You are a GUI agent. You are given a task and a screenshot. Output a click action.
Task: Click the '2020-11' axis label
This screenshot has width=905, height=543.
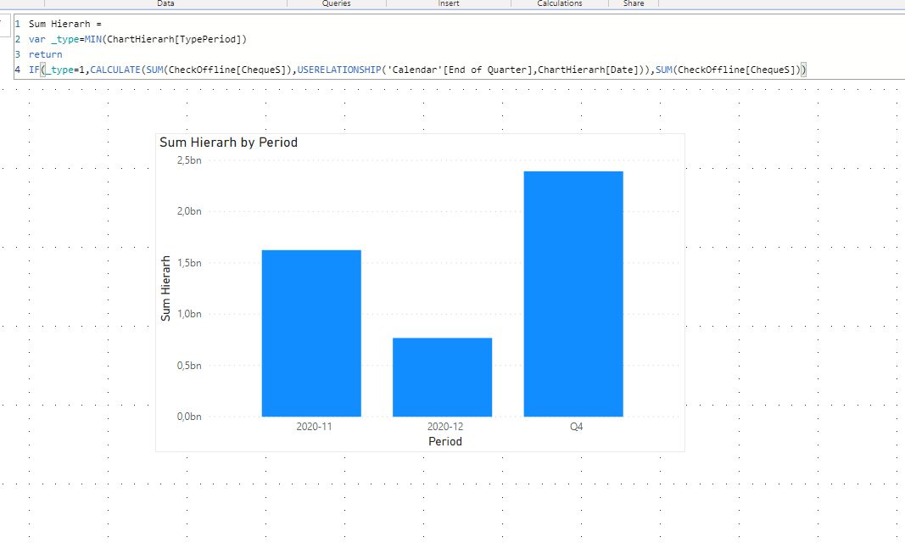pos(314,427)
